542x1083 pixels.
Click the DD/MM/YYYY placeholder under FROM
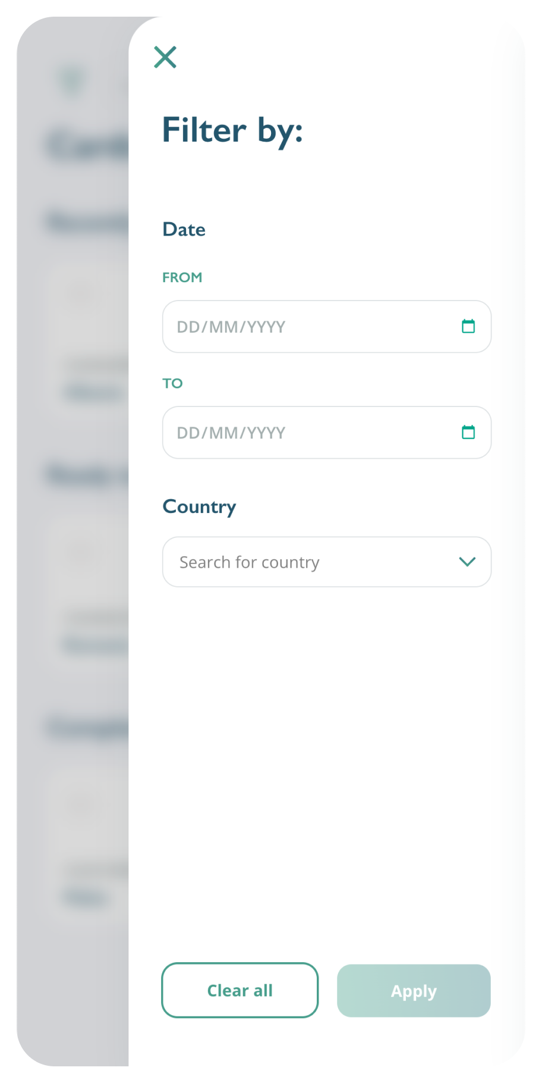point(231,327)
